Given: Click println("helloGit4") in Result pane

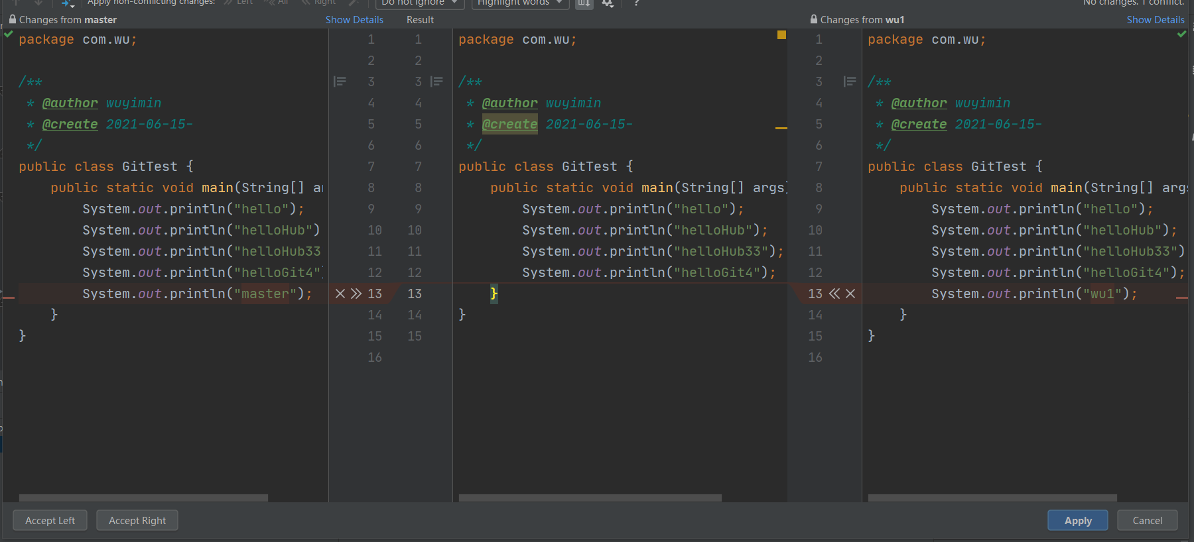Looking at the screenshot, I should [649, 272].
